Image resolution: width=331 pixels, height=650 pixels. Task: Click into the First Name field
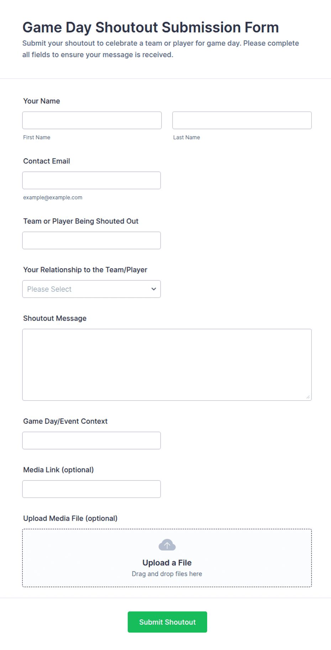point(92,120)
